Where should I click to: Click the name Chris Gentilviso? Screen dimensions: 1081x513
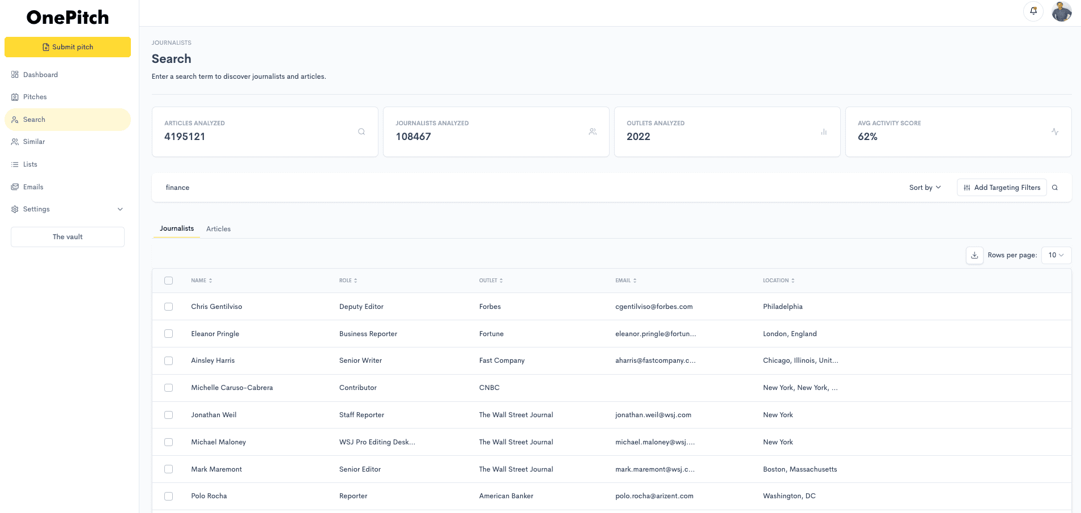[216, 307]
